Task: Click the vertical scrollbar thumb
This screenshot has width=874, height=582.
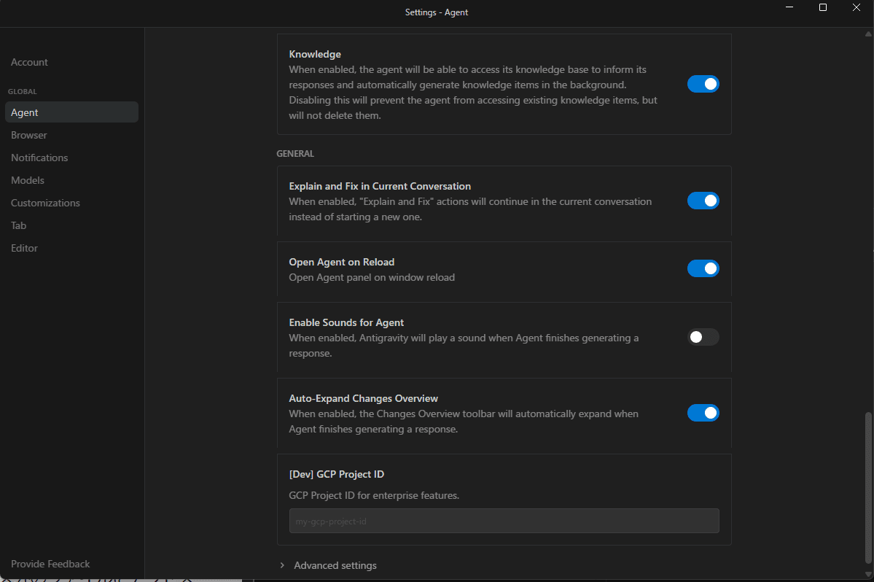Action: coord(867,489)
